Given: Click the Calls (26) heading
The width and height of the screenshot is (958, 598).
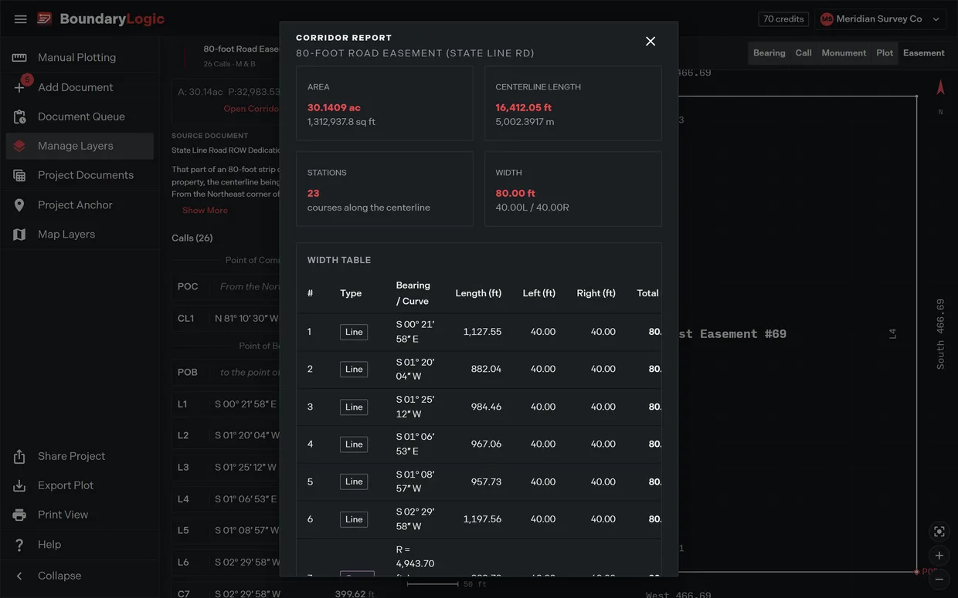Looking at the screenshot, I should tap(192, 238).
